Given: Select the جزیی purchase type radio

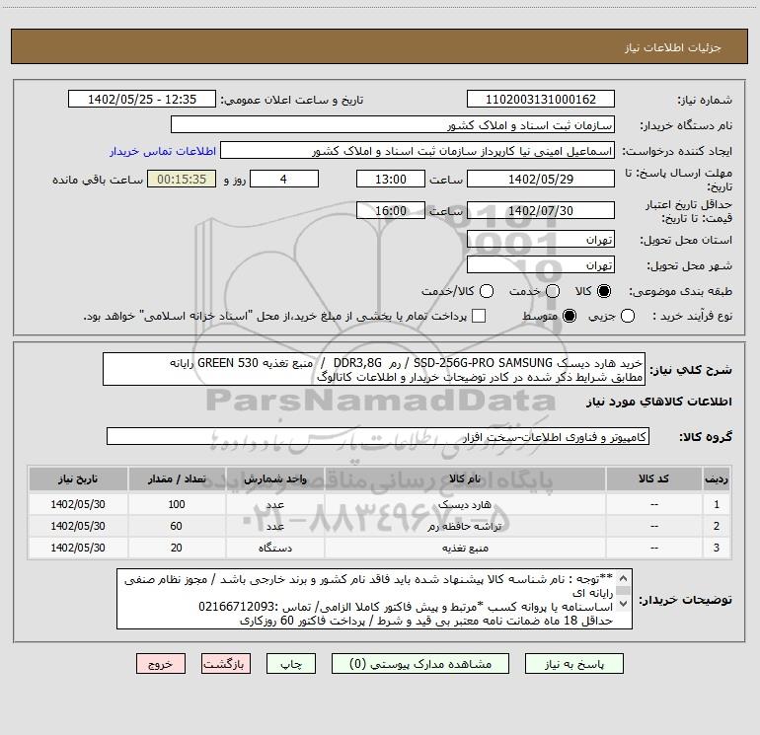Looking at the screenshot, I should coord(628,316).
